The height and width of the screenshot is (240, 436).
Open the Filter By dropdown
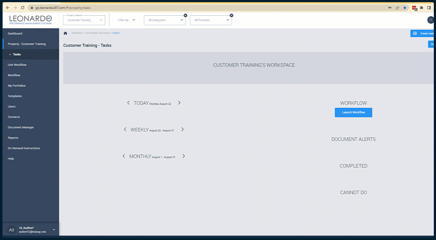[x=126, y=20]
